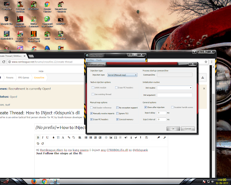The width and height of the screenshot is (231, 185).
Task: Check Add loader reference option
Action: pyautogui.click(x=91, y=108)
